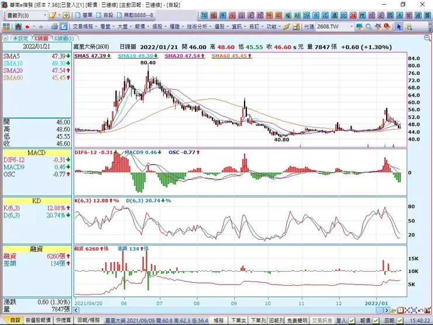
Task: Click the 帳務 button in status bar
Action: pos(219,320)
